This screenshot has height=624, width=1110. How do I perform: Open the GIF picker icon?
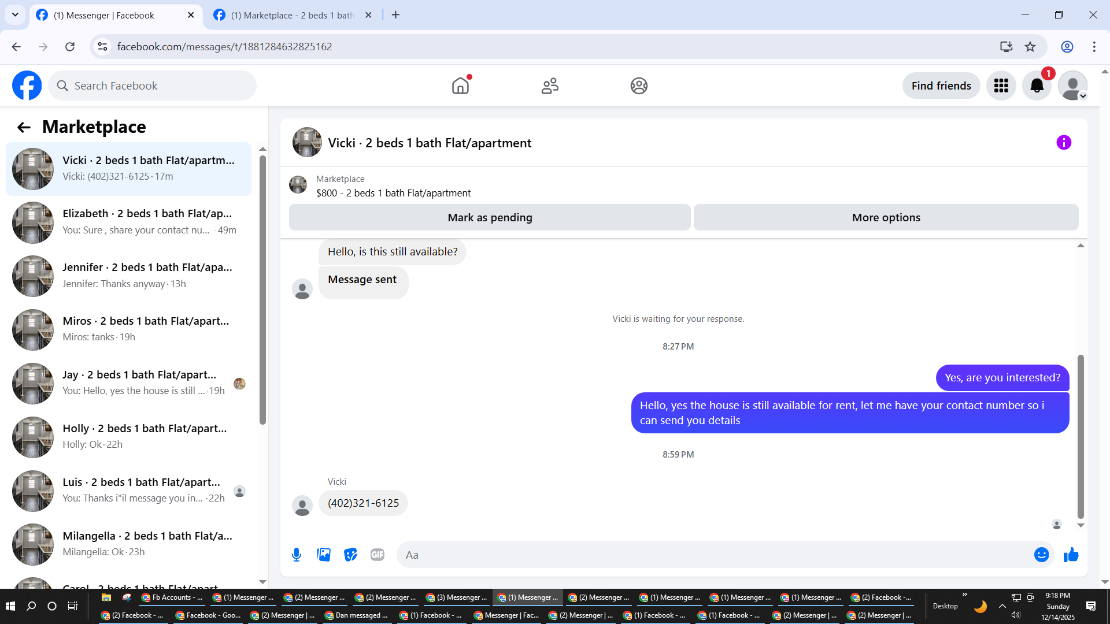pyautogui.click(x=378, y=555)
